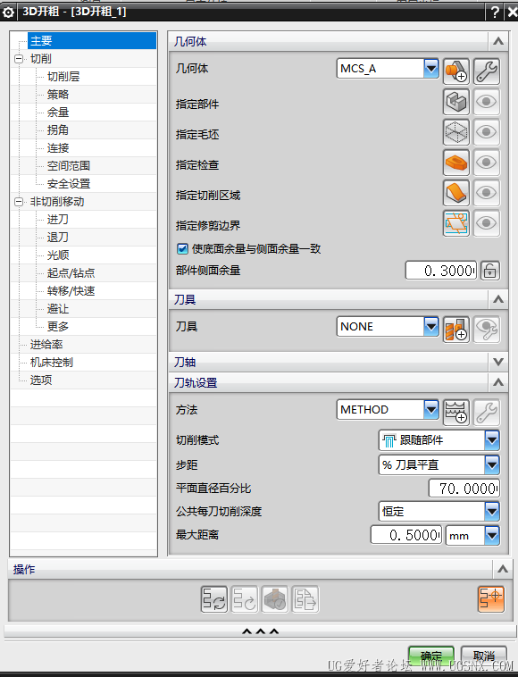Click the specify check (指定检查) orange icon
The height and width of the screenshot is (677, 518).
click(456, 163)
